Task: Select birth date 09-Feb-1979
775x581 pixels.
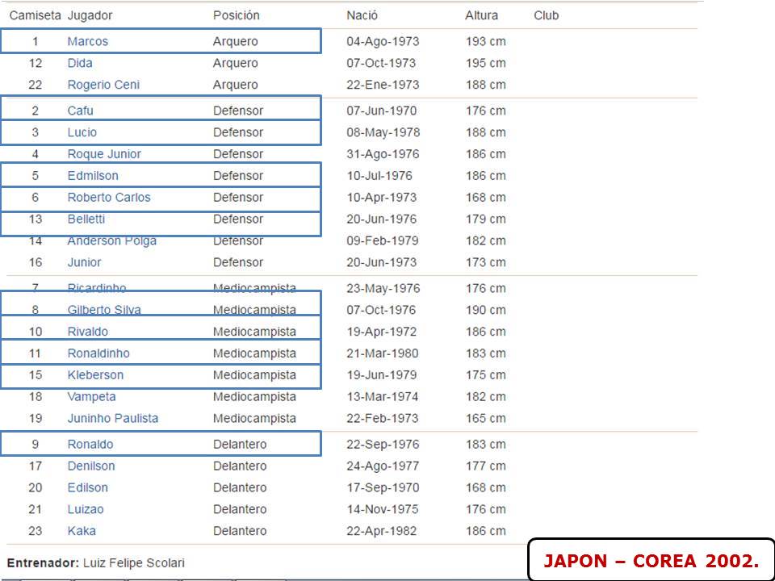Action: coord(382,240)
